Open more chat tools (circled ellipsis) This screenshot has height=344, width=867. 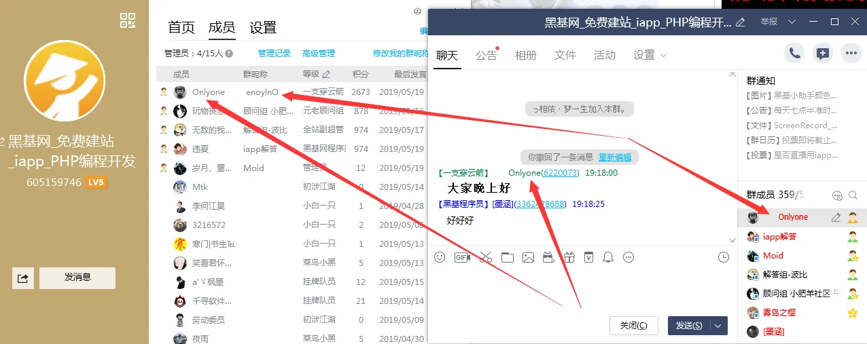[x=629, y=257]
